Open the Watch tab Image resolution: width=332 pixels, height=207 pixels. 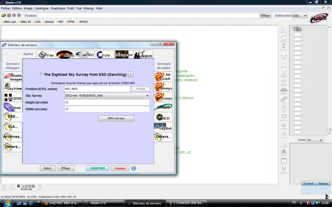click(x=143, y=55)
